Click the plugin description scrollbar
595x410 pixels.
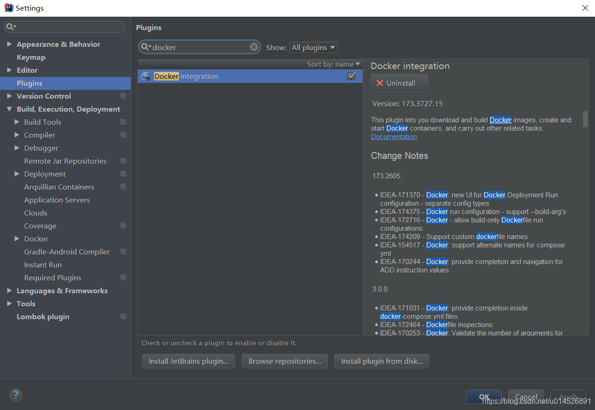tap(585, 119)
